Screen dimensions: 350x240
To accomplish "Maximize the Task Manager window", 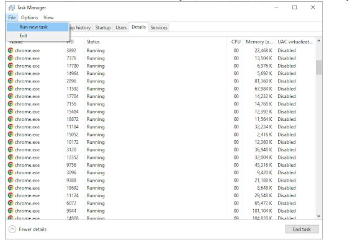I will (294, 7).
